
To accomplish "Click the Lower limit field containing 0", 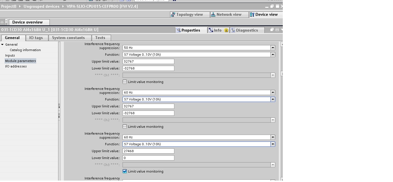I will 148,158.
